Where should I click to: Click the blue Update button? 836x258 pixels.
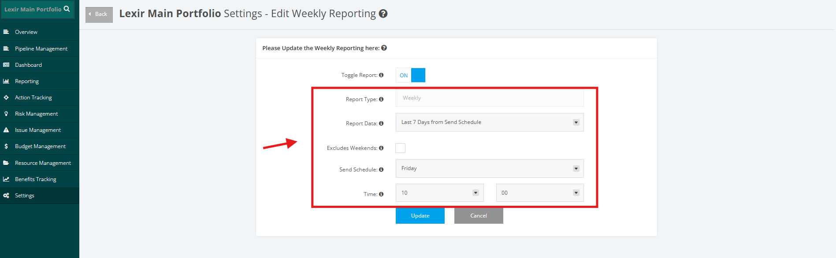(420, 216)
